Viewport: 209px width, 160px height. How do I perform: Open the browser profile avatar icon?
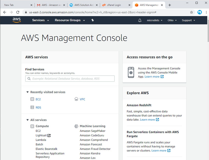point(199,12)
